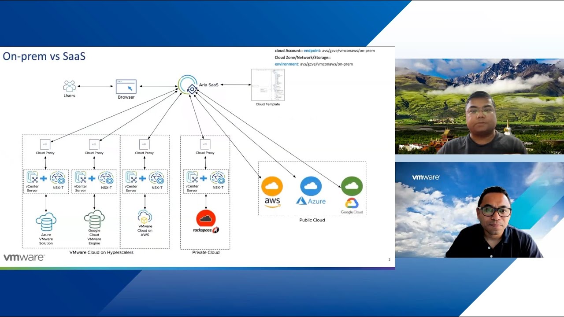
Task: Click the Google Cloud VMware Engine icon
Action: point(94,219)
